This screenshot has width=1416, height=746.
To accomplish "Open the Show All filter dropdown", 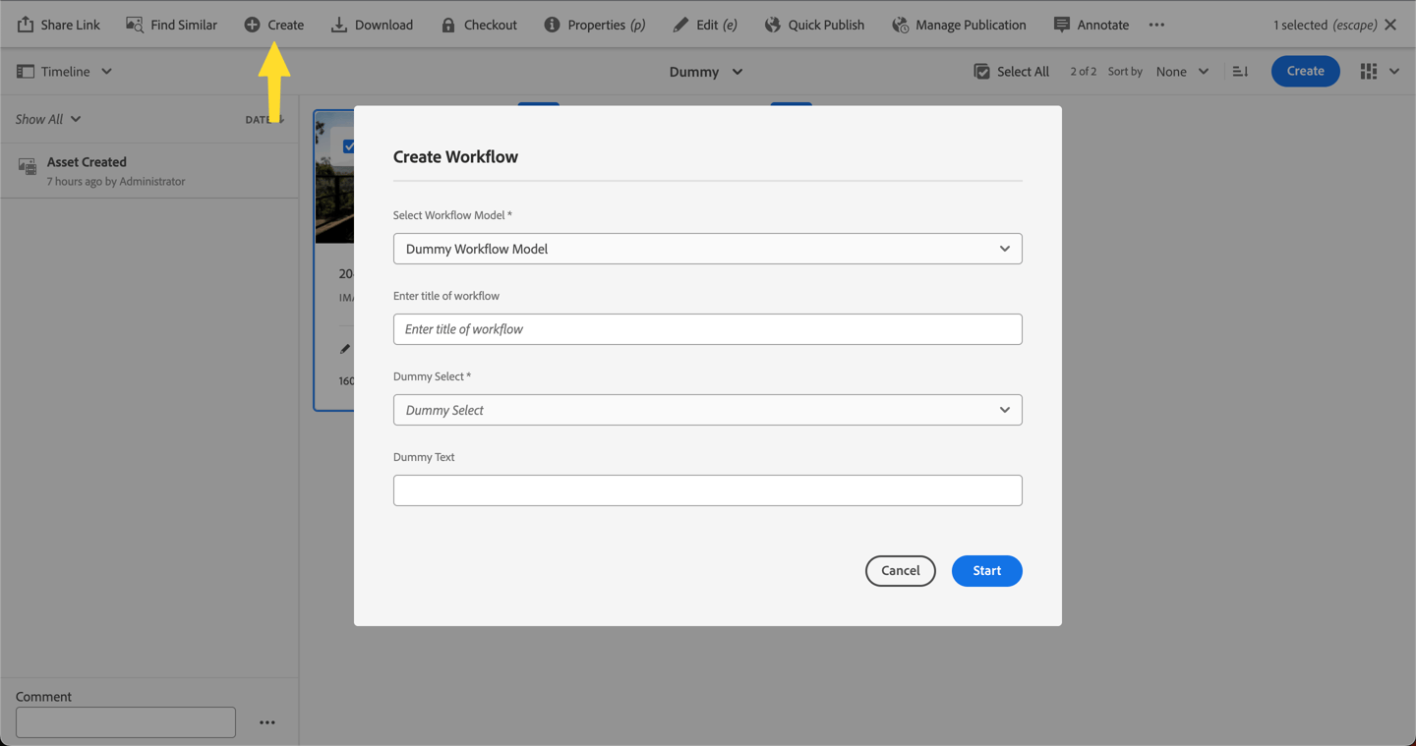I will [x=48, y=119].
